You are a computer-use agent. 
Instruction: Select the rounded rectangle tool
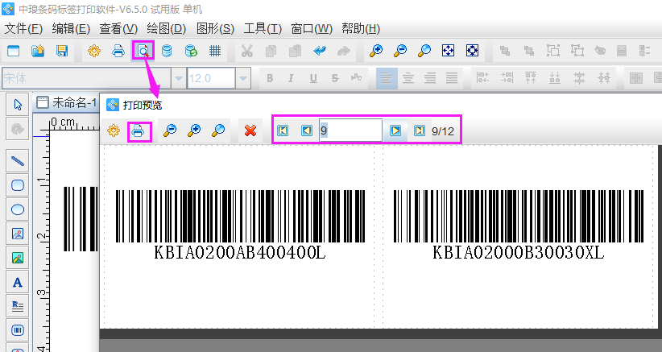(17, 185)
